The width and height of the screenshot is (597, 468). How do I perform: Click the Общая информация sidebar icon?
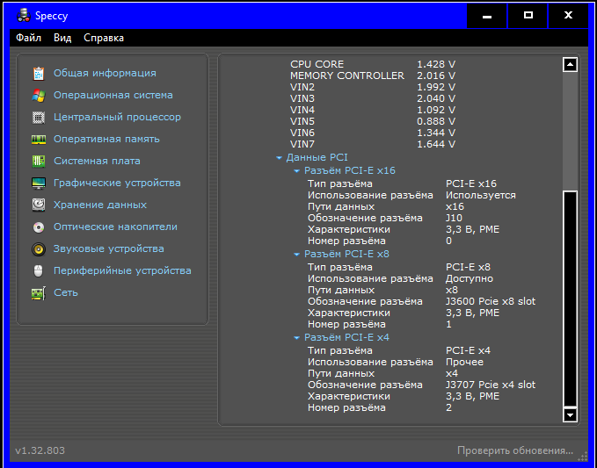coord(39,74)
